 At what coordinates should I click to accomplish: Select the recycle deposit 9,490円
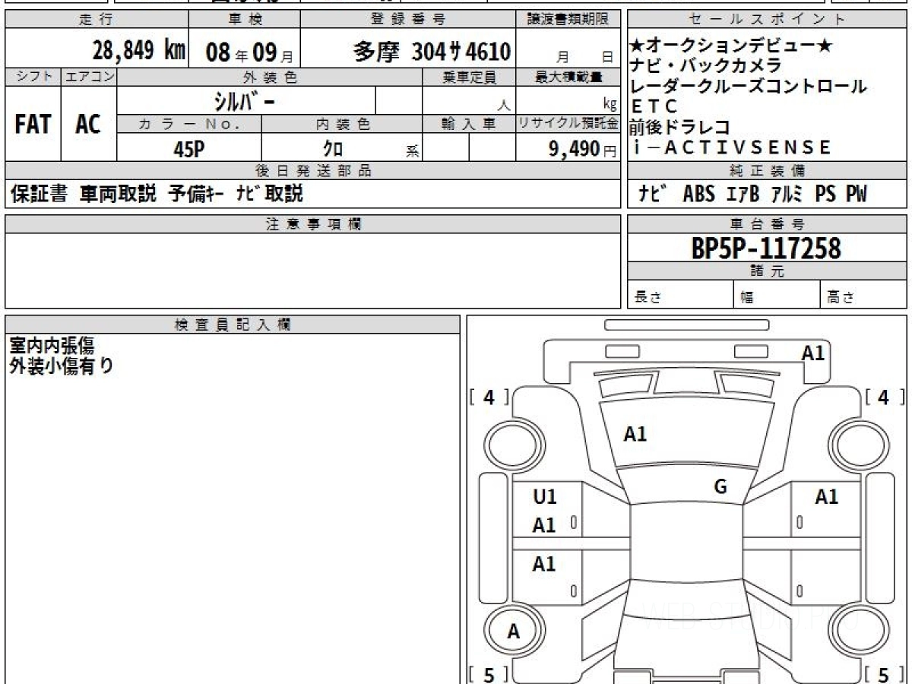[x=583, y=149]
